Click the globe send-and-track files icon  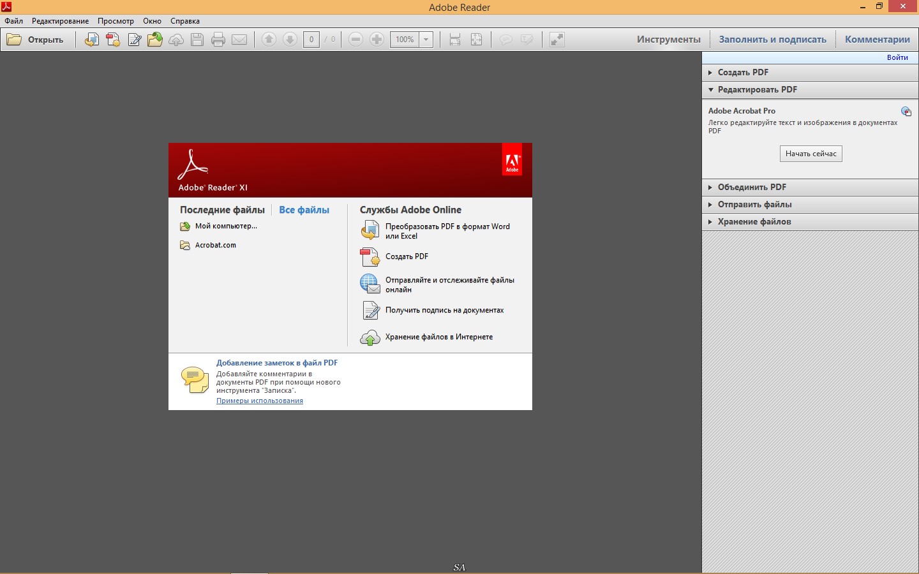[x=370, y=283]
